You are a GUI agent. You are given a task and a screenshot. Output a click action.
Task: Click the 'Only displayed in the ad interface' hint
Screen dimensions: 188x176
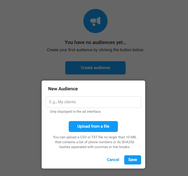(x=75, y=112)
